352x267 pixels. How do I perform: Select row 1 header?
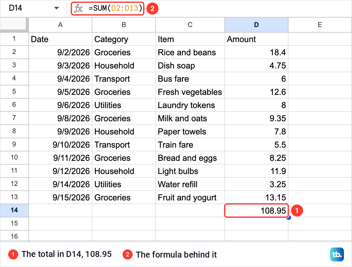click(x=14, y=39)
